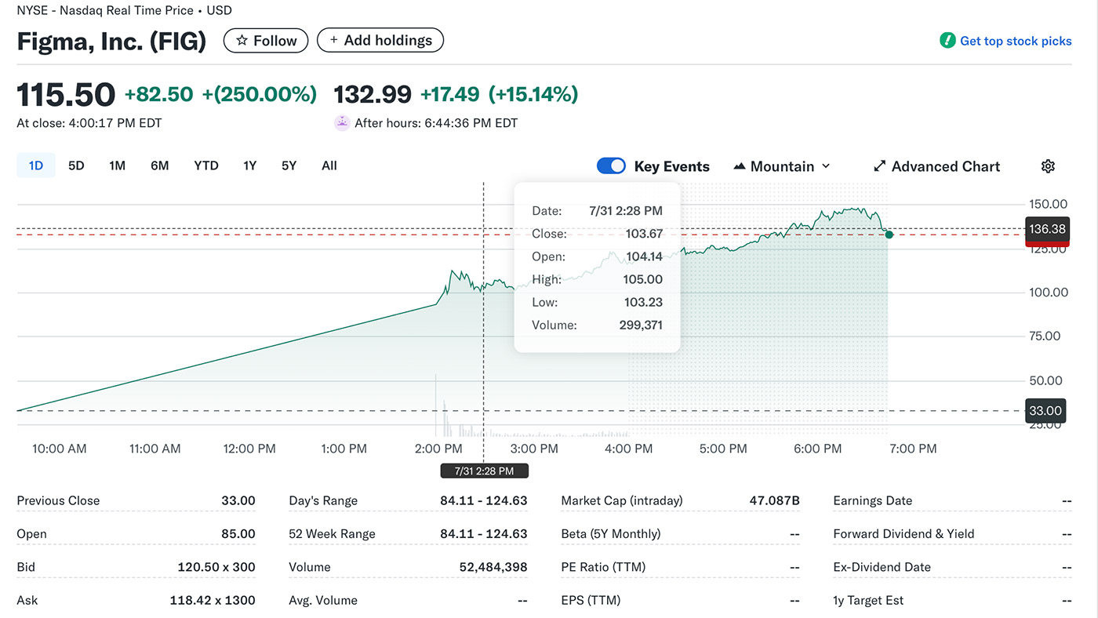Click the 33.00 previous close axis label
This screenshot has height=618, width=1098.
click(x=1045, y=411)
